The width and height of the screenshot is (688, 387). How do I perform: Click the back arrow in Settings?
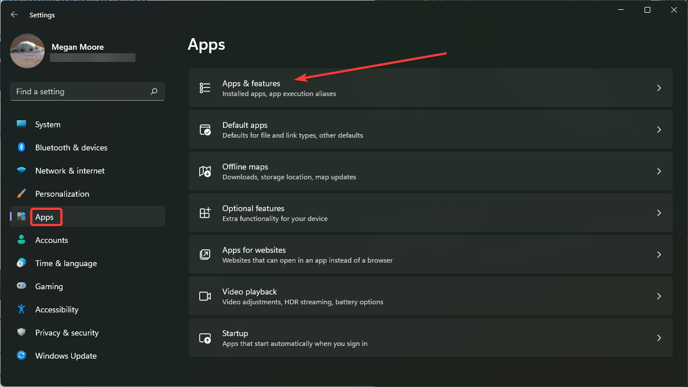(14, 14)
